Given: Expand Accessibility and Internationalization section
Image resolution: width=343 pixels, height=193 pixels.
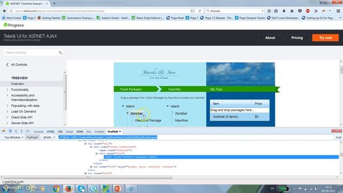Looking at the screenshot, I should [x=7, y=95].
